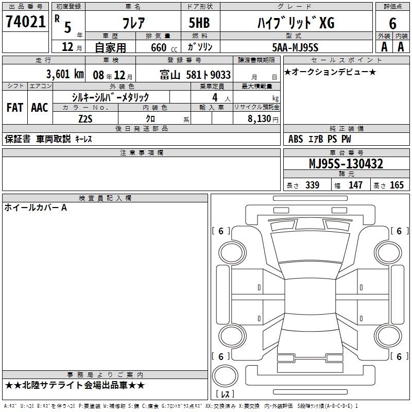Click the vehicle history 自家用
The image size is (412, 412).
point(110,47)
